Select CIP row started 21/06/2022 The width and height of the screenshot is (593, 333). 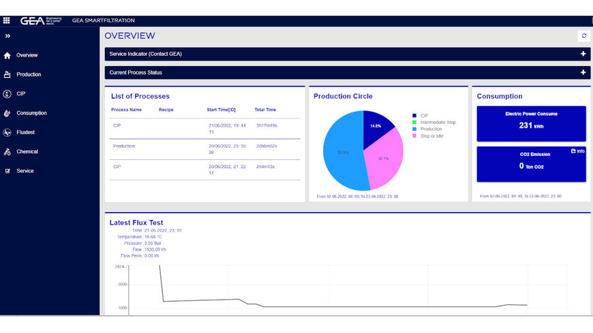click(205, 129)
